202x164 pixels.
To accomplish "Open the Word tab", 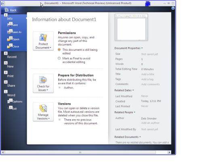I will [11, 95].
